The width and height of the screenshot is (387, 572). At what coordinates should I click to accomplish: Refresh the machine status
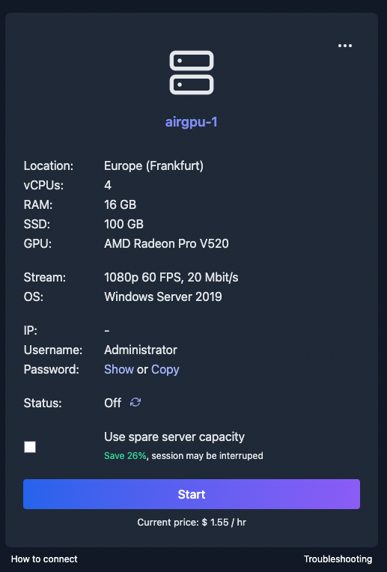[x=135, y=402]
